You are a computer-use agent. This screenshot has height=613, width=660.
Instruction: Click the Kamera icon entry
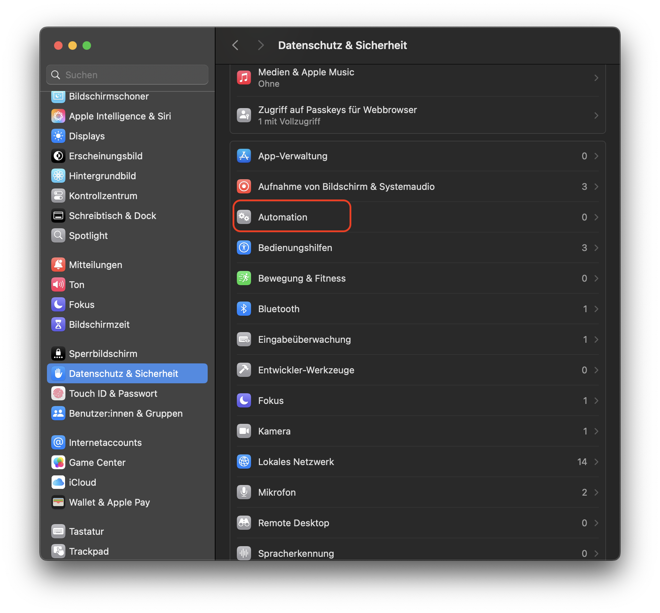point(244,431)
